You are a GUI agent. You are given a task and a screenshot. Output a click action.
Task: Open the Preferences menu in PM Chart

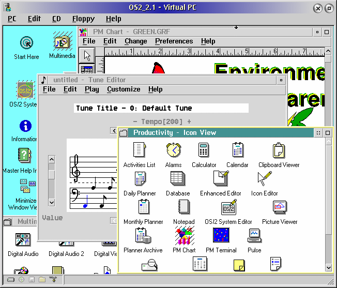174,41
